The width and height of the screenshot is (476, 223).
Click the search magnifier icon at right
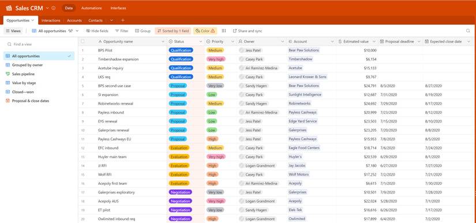click(x=468, y=31)
